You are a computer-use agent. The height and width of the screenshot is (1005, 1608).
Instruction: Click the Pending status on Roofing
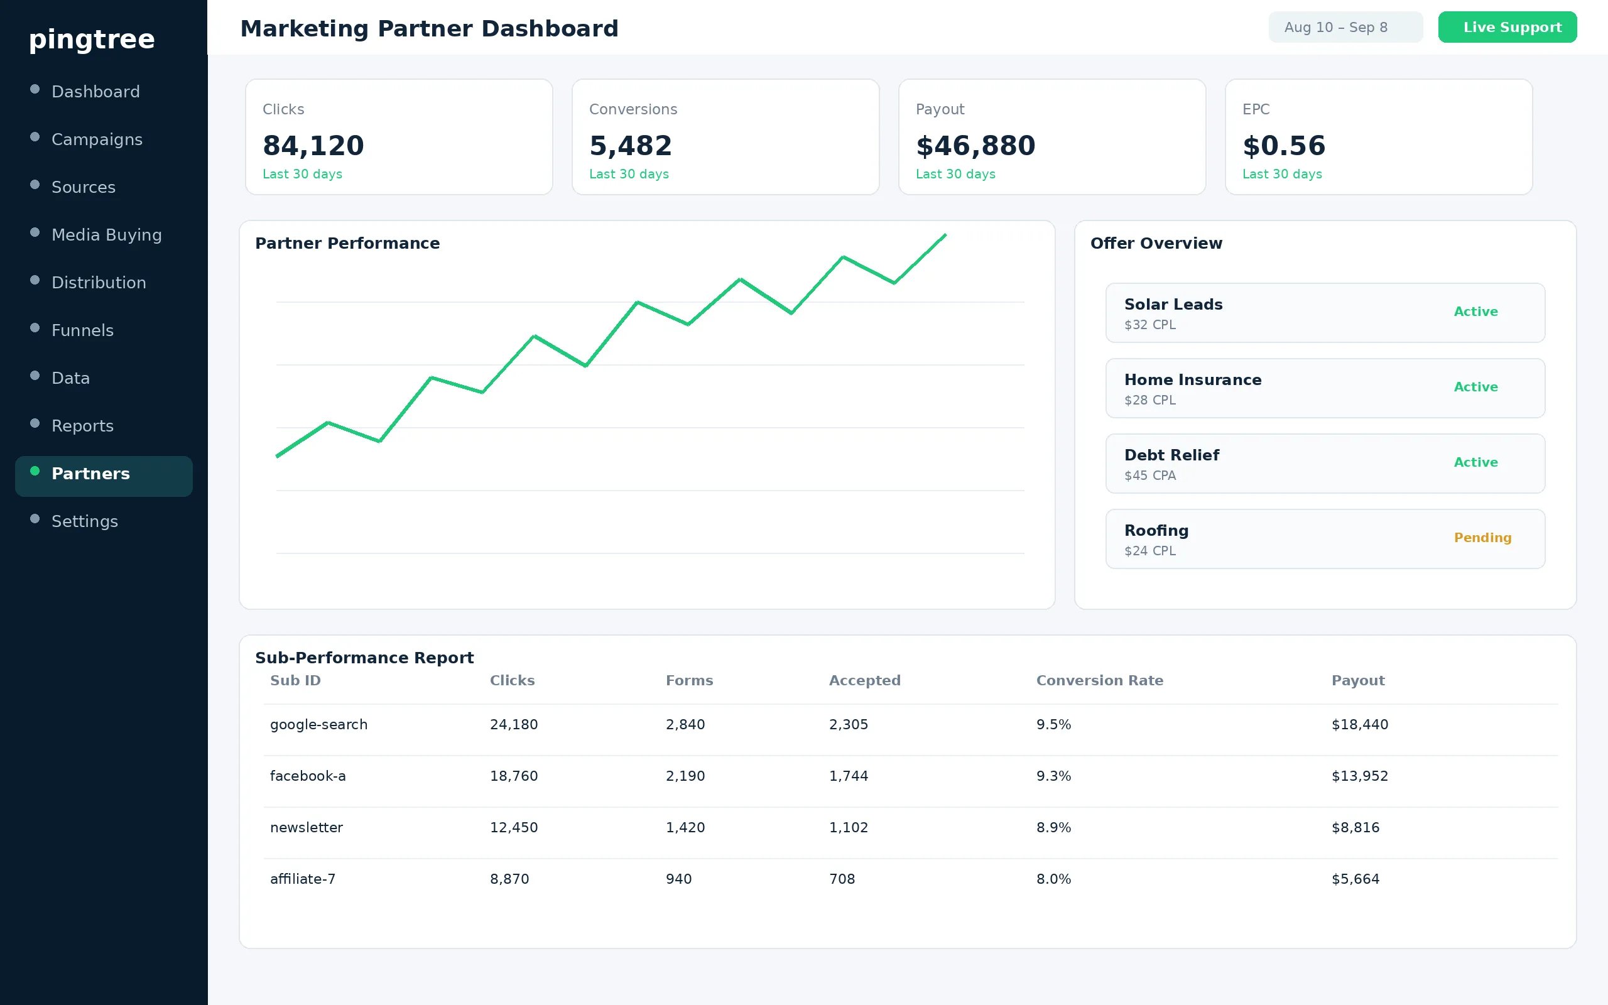(1482, 538)
